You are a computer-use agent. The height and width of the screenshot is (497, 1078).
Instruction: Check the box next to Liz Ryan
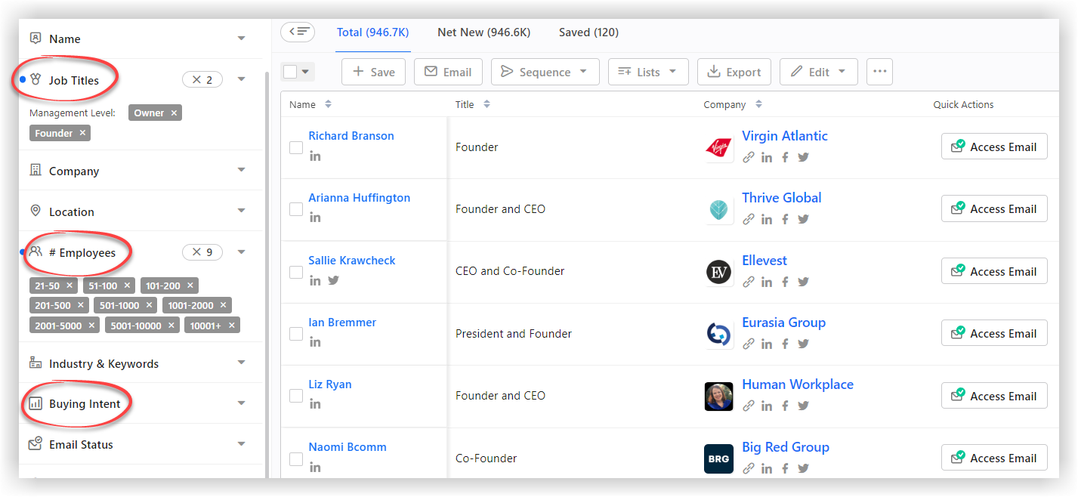(296, 396)
